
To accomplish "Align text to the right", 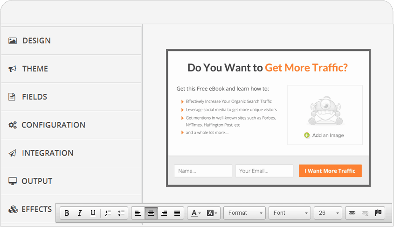I will tap(164, 213).
